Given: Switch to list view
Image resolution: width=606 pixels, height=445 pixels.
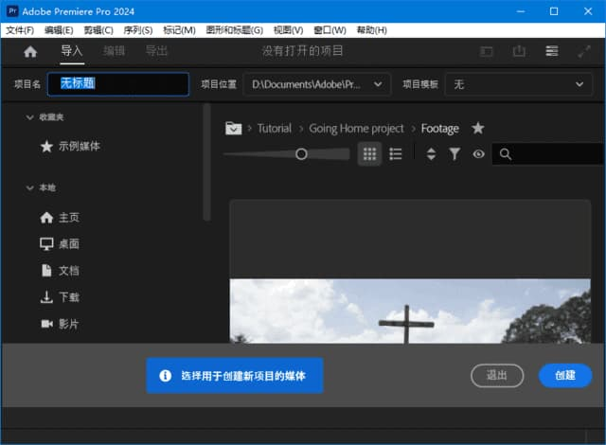Looking at the screenshot, I should [396, 154].
